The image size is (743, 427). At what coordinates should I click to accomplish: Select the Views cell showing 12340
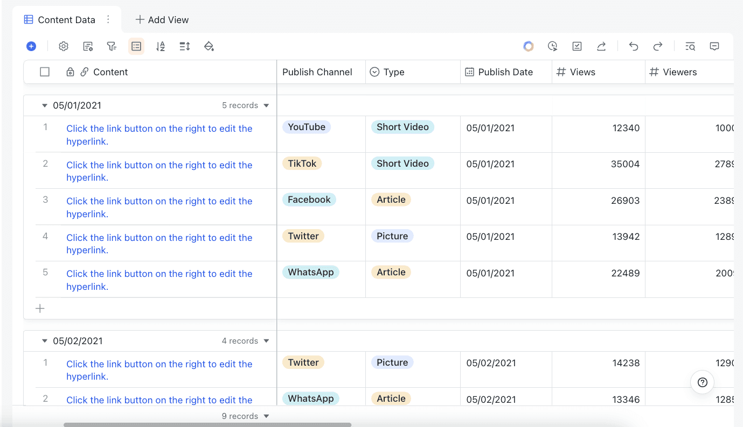599,134
